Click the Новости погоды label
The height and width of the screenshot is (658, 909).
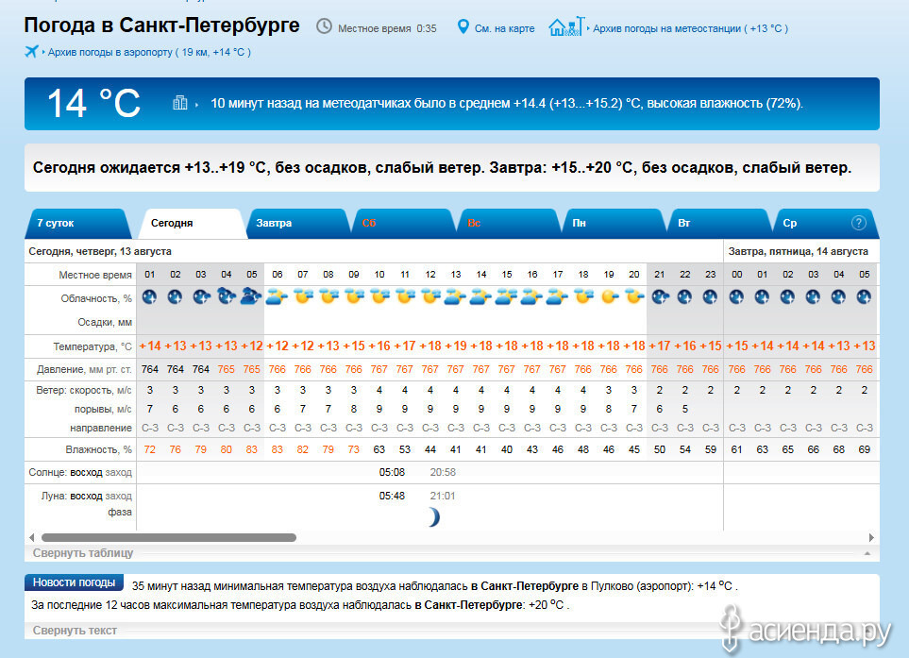tap(74, 582)
